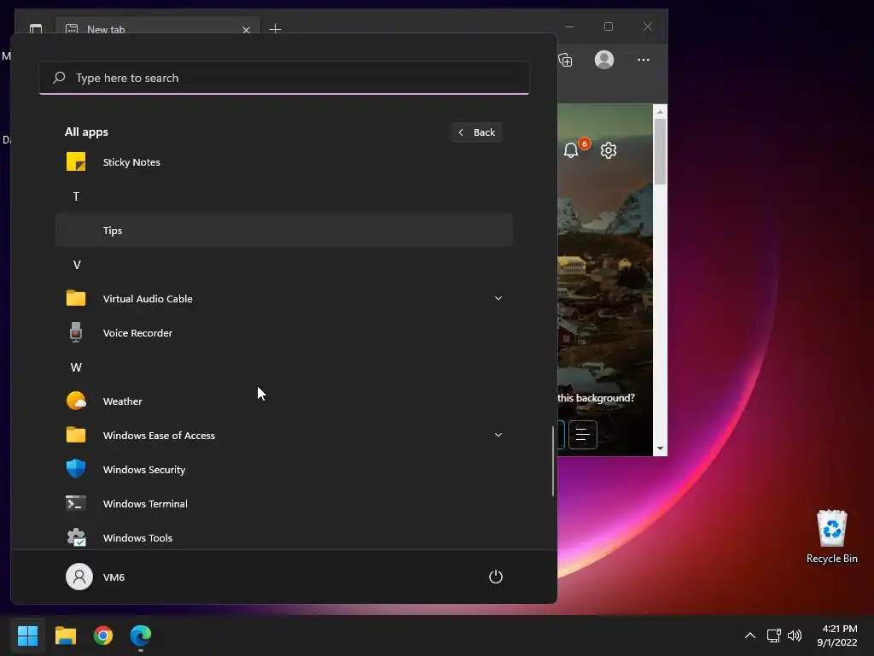This screenshot has height=656, width=874.
Task: Click the Edge notifications bell icon
Action: pyautogui.click(x=571, y=150)
